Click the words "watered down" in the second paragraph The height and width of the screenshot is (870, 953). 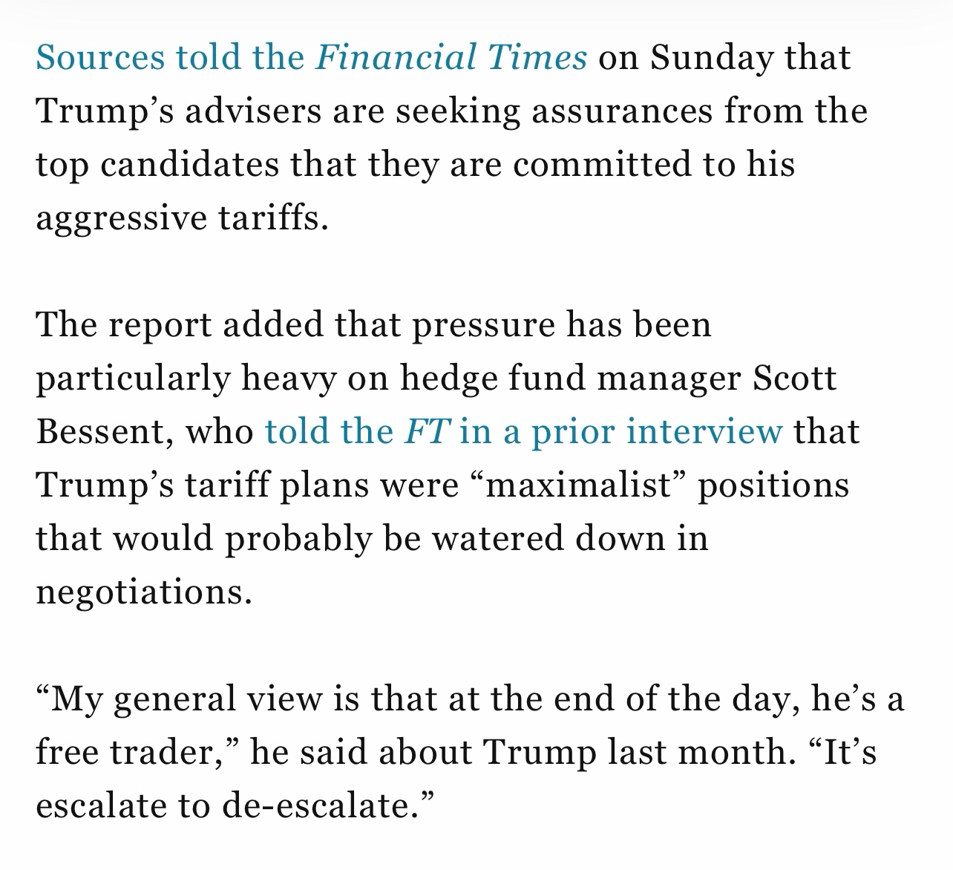click(550, 538)
